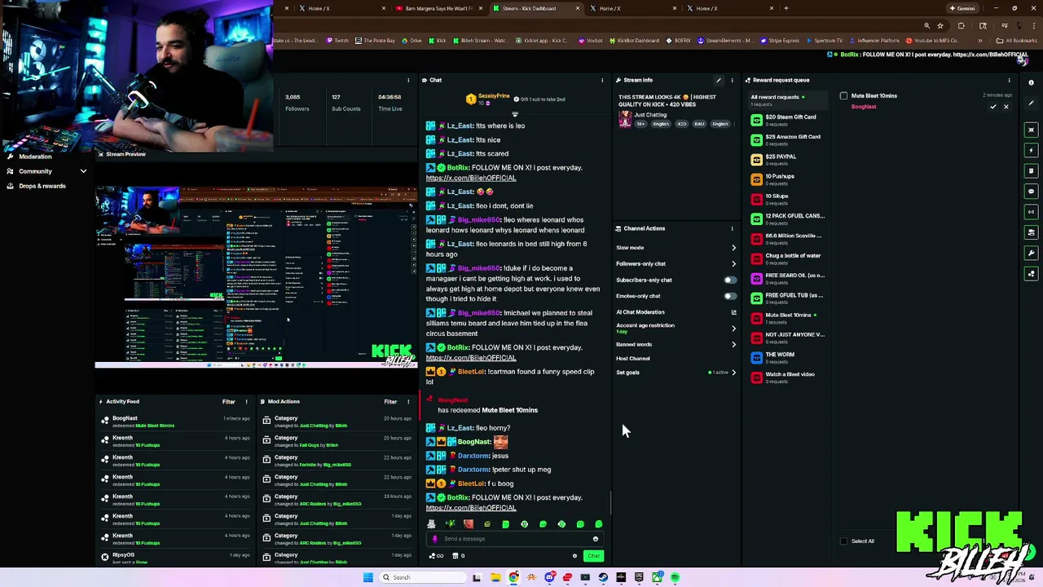This screenshot has height=587, width=1043.
Task: Open browser extensions puzzle icon
Action: click(961, 25)
